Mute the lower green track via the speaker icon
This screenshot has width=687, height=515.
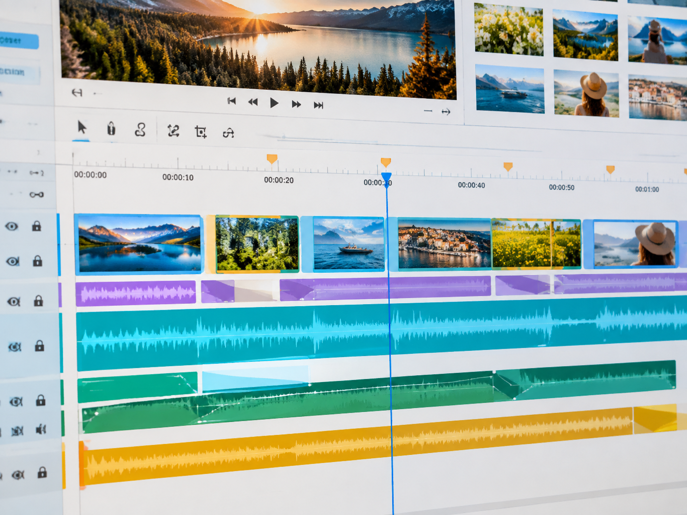point(41,430)
